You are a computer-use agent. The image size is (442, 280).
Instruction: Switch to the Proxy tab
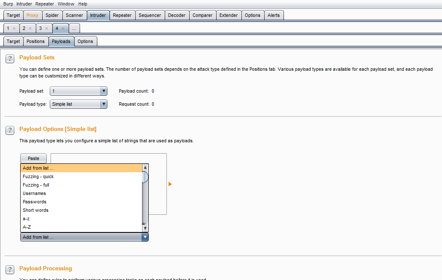point(32,15)
